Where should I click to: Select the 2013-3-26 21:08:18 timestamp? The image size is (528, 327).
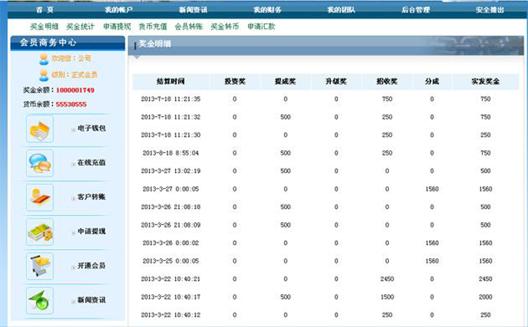tap(171, 207)
